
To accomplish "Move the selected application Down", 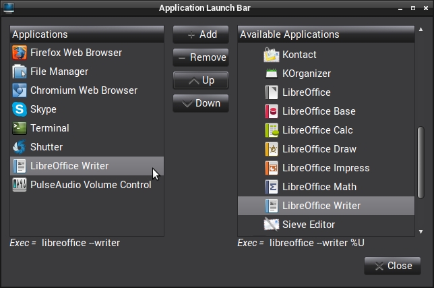I will coord(201,103).
